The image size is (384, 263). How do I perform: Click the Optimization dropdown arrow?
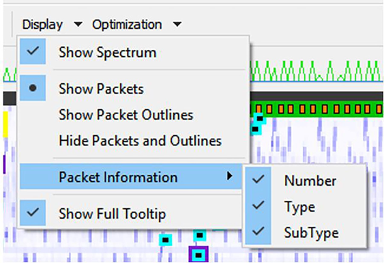(x=177, y=25)
